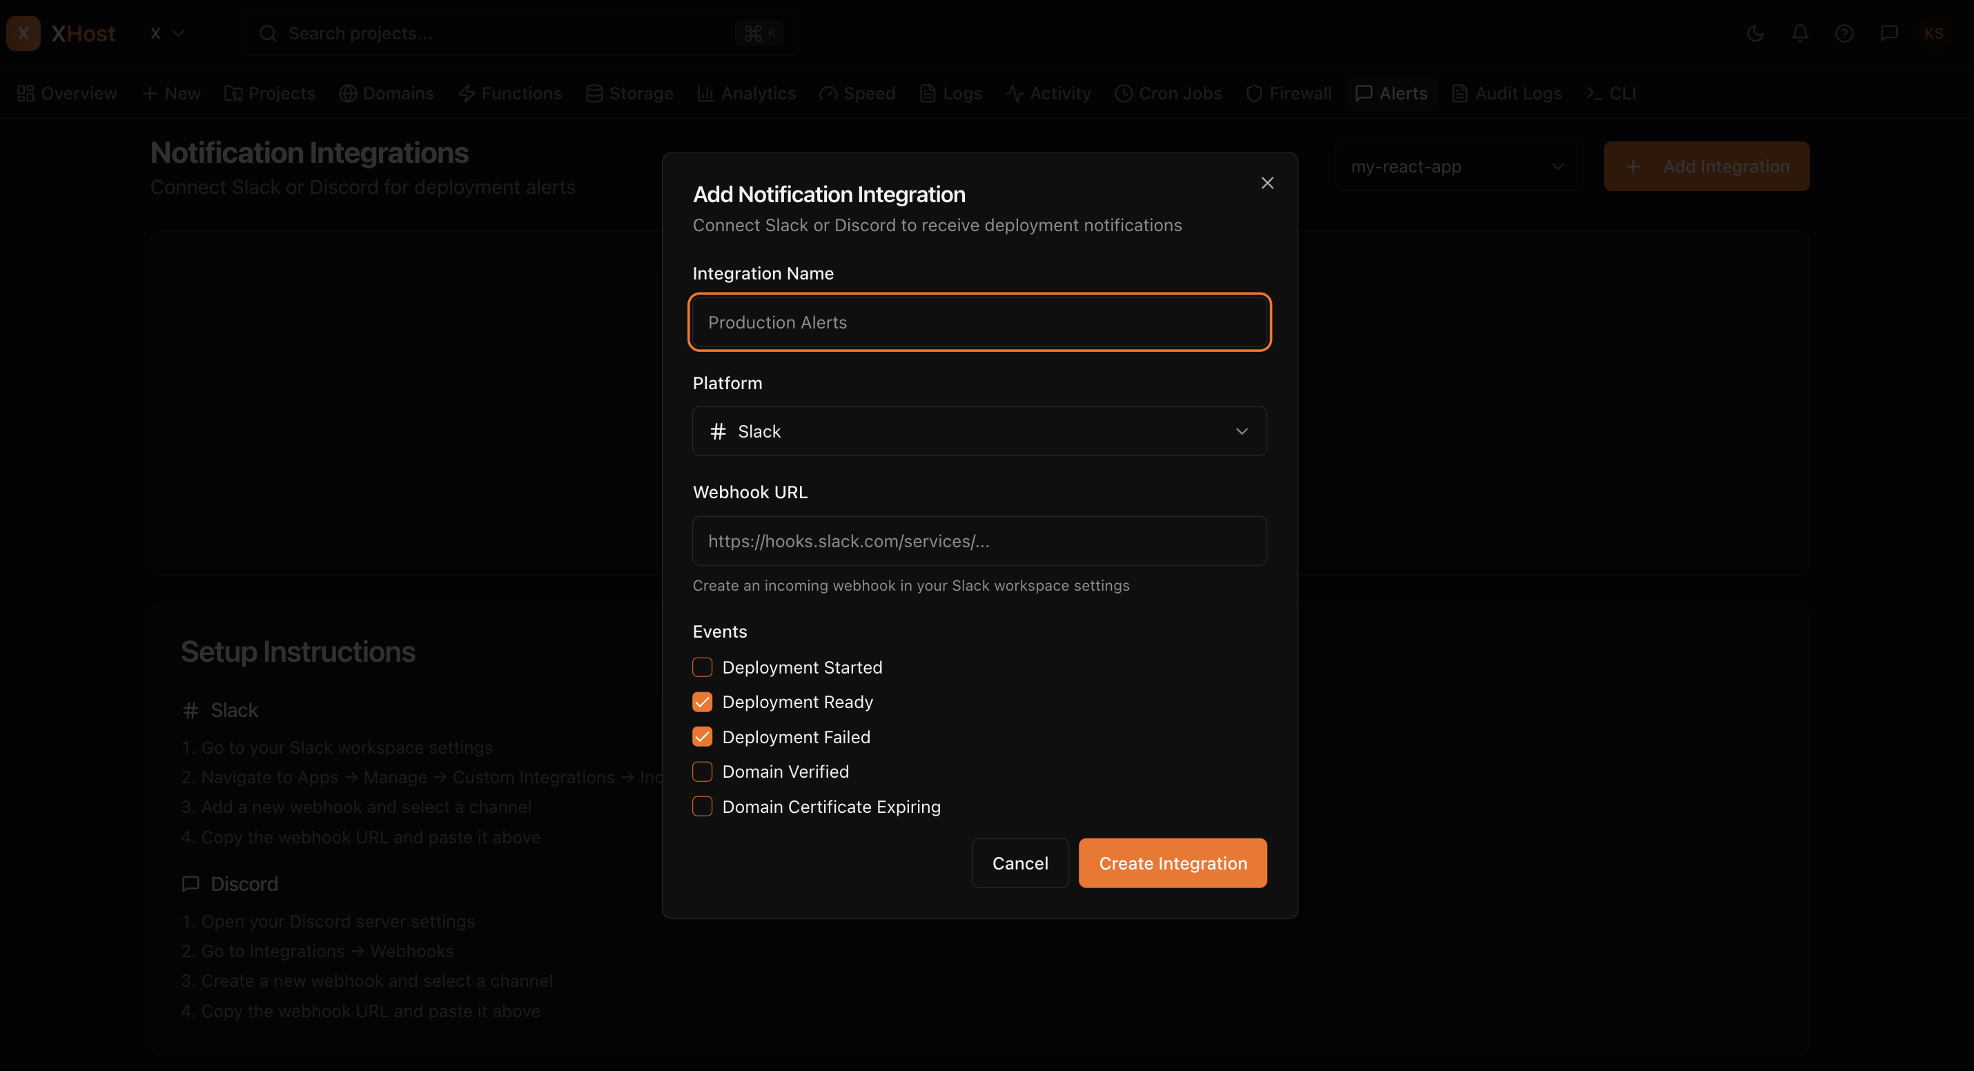
Task: Click the Webhook URL input field
Action: [979, 541]
